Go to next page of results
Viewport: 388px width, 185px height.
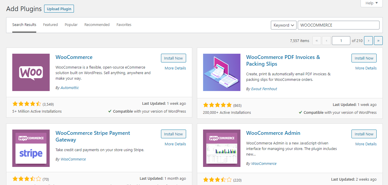click(369, 41)
